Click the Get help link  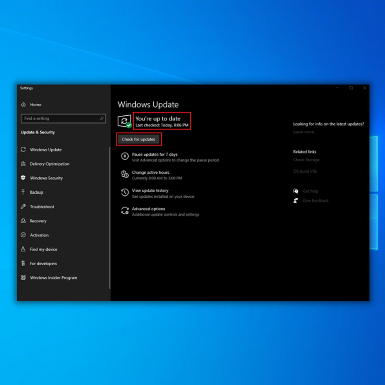[x=310, y=191]
